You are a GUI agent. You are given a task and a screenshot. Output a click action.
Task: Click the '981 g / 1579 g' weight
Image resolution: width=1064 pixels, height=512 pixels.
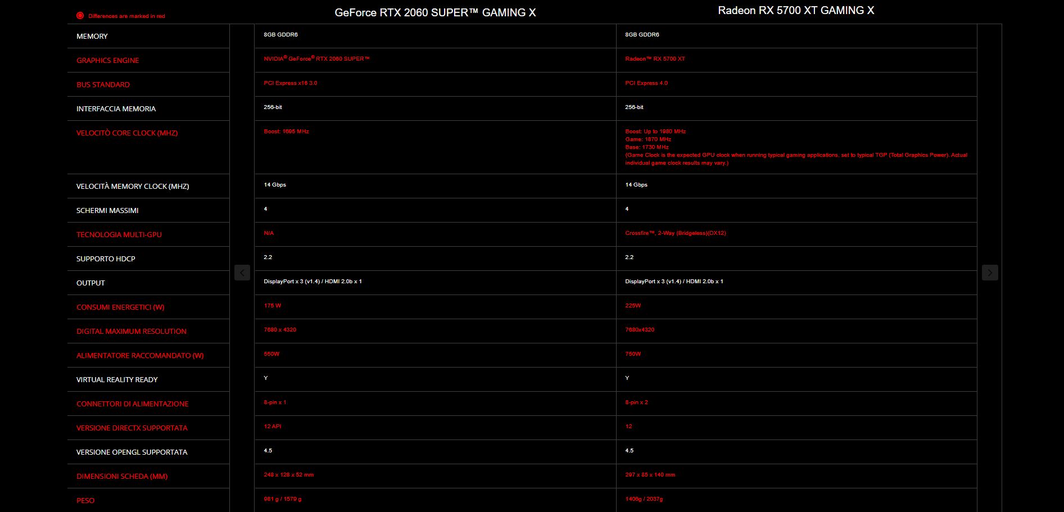point(283,499)
